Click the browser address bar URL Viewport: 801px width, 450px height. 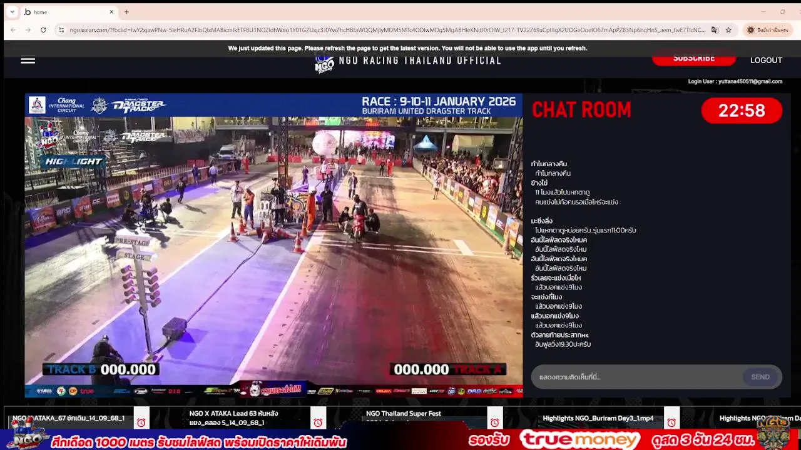[387, 30]
